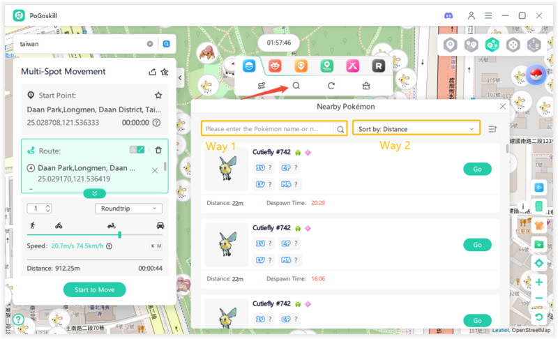This screenshot has height=339, width=558.
Task: Click the refresh icon in the toolbar
Action: coord(331,86)
